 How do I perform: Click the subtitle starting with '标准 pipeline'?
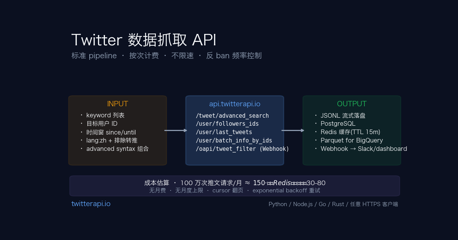pyautogui.click(x=166, y=56)
